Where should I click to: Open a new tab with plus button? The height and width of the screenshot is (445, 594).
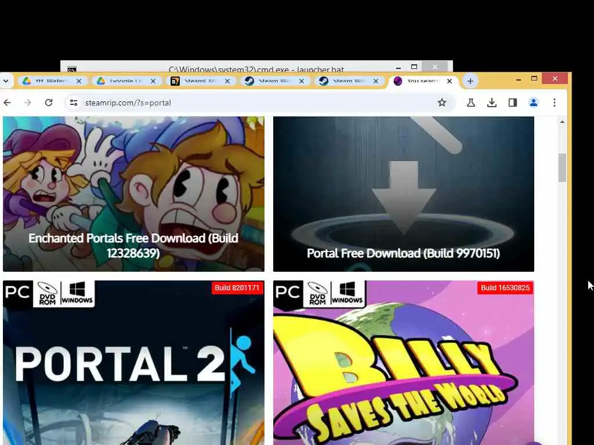click(470, 81)
